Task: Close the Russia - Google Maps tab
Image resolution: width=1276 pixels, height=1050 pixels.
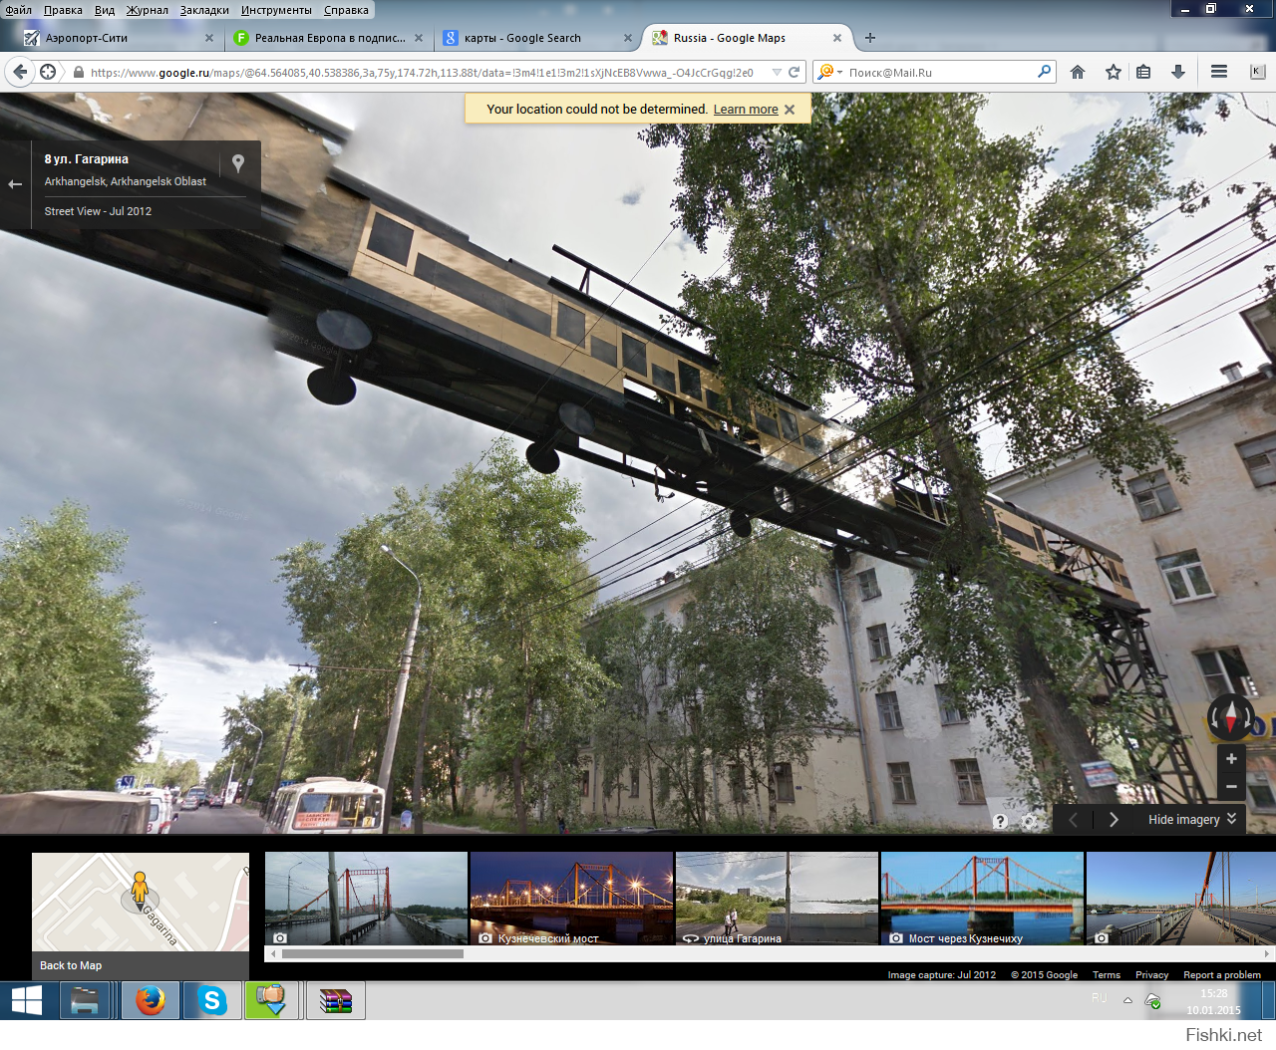Action: tap(837, 38)
